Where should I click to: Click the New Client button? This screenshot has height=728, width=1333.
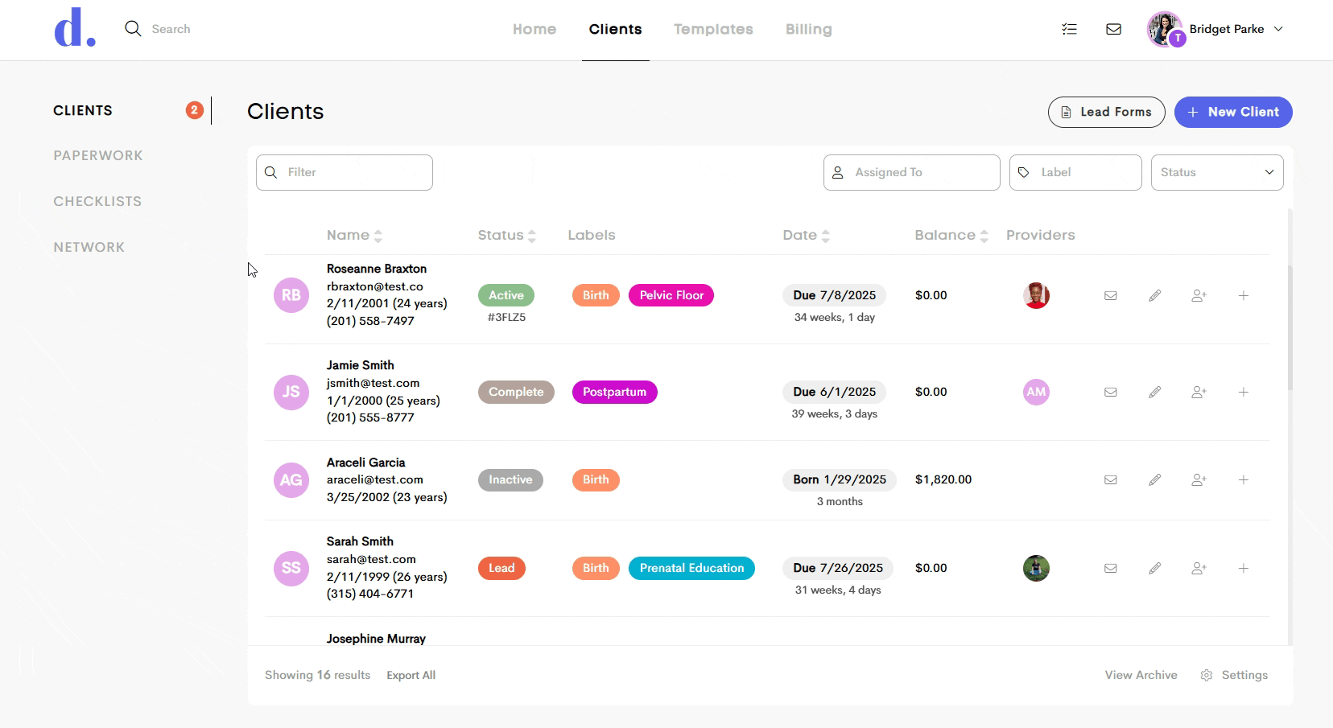click(x=1233, y=112)
